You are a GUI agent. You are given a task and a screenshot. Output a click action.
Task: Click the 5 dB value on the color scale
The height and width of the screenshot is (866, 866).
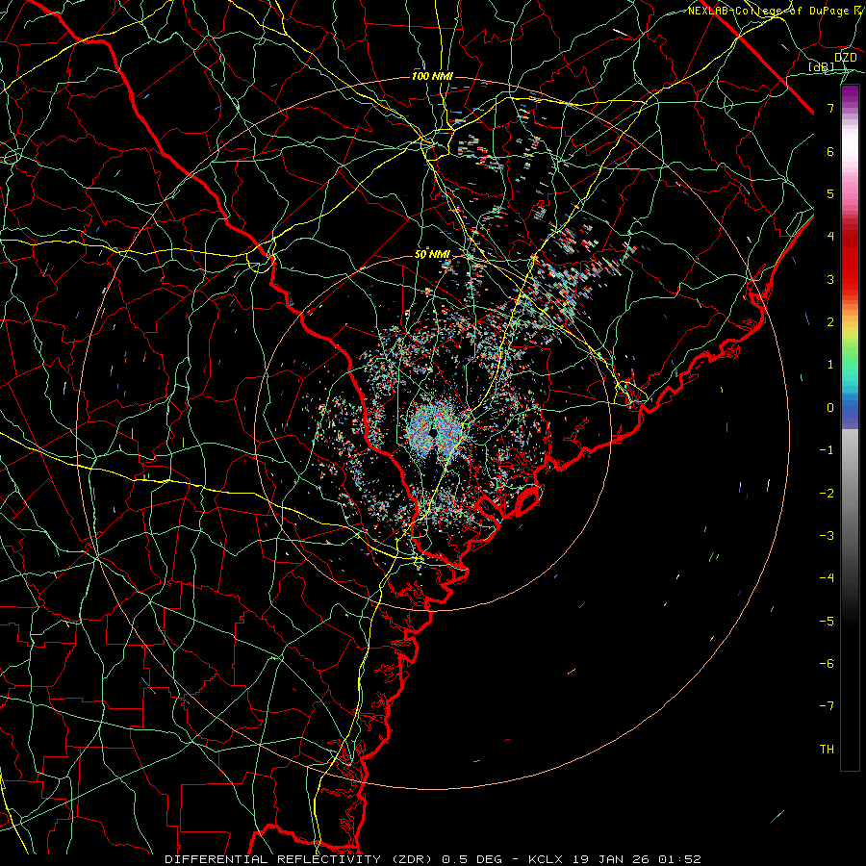pyautogui.click(x=830, y=193)
